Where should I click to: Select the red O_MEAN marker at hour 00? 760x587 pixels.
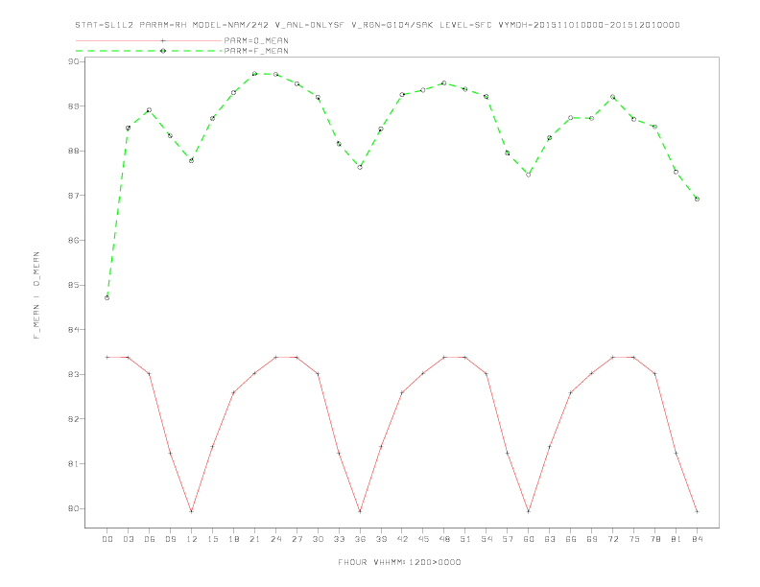[x=107, y=358]
